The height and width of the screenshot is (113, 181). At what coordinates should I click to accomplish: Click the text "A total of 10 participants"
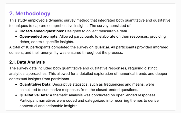[31, 47]
